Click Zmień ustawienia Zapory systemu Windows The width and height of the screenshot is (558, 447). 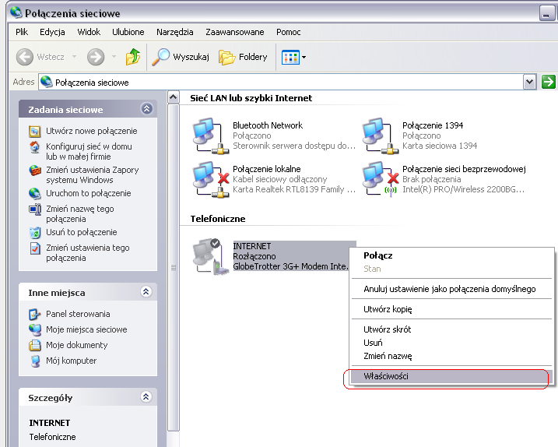tap(93, 175)
